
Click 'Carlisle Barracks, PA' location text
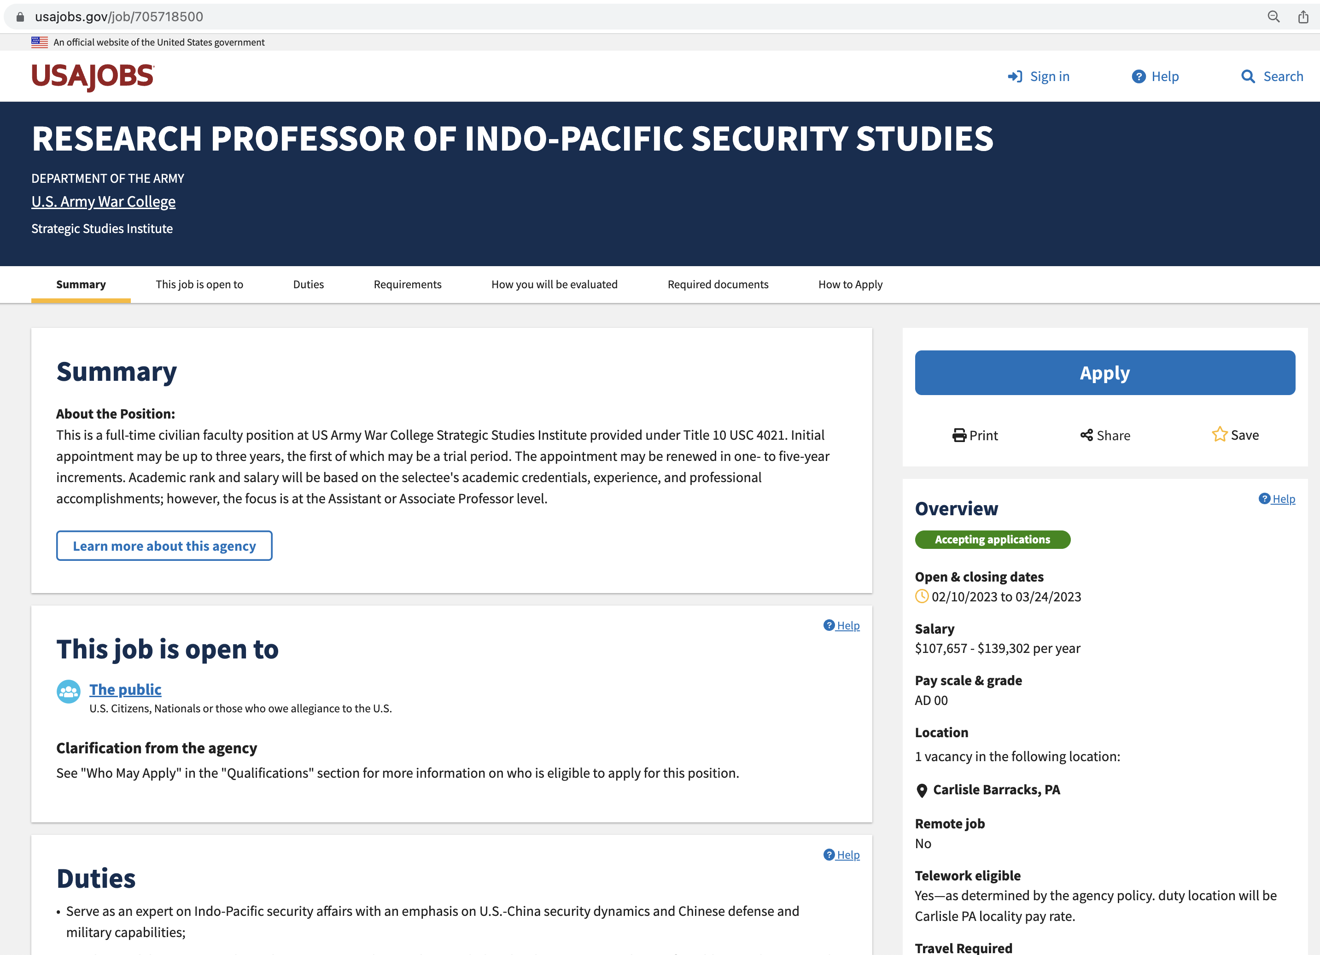click(996, 790)
